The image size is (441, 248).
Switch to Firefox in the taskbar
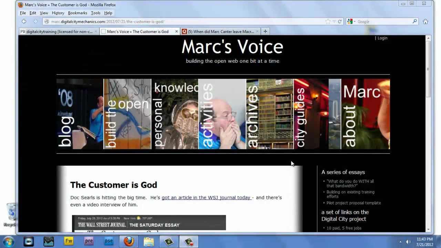[129, 241]
